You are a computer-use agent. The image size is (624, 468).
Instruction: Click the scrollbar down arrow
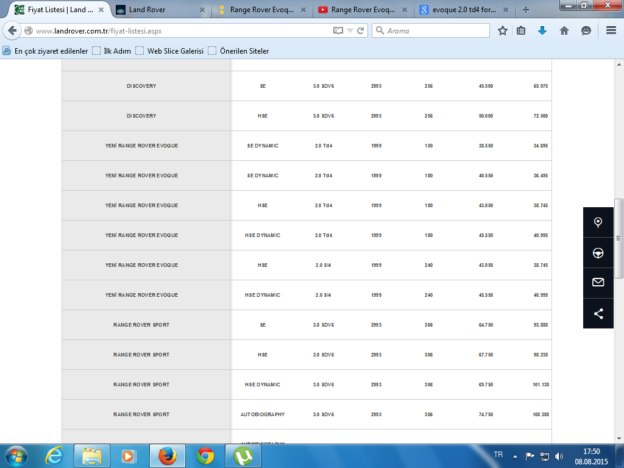[619, 439]
